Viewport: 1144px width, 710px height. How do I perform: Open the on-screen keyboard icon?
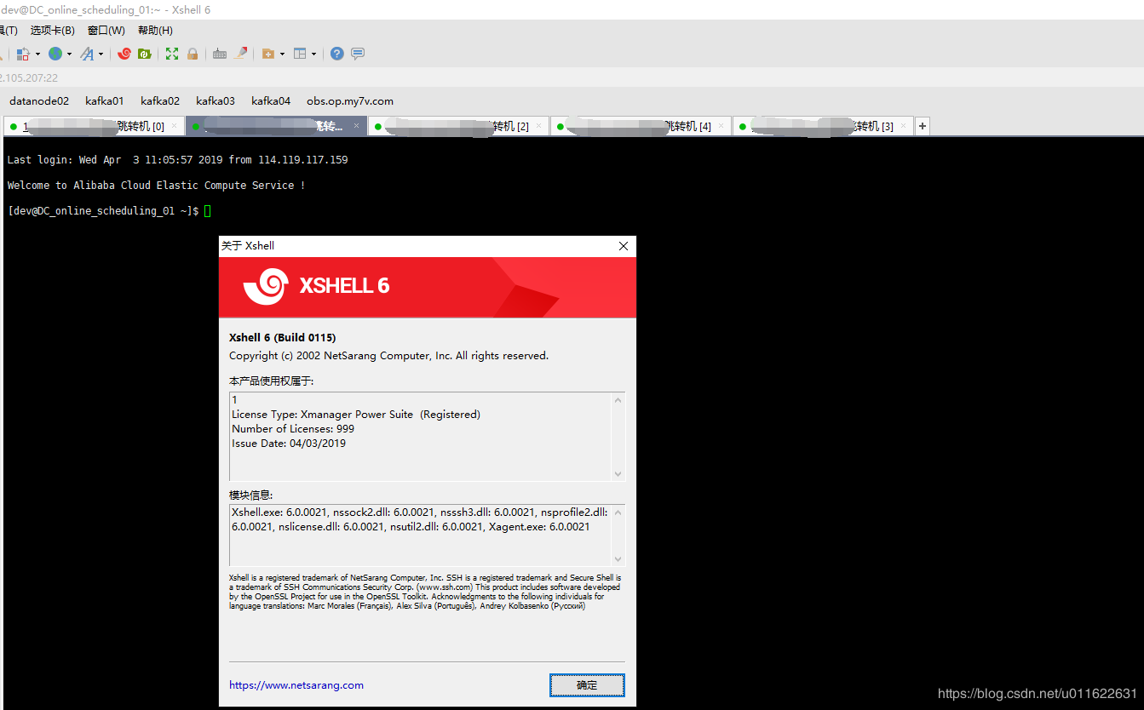click(x=219, y=54)
